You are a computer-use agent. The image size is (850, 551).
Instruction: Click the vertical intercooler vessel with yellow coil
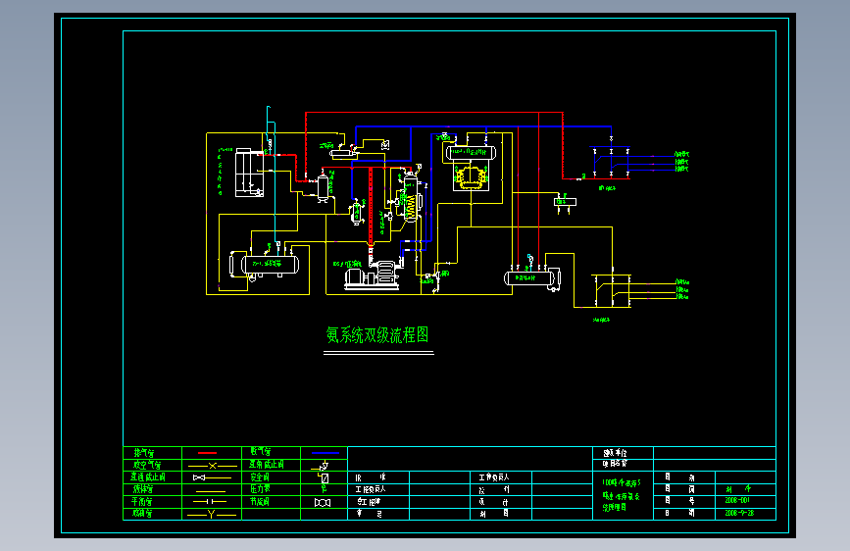click(411, 197)
